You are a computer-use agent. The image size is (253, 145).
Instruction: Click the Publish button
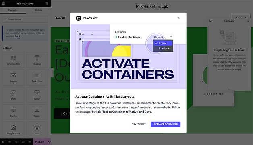coord(39,142)
